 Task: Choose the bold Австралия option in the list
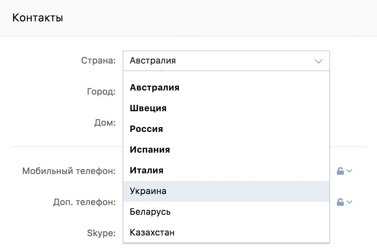click(154, 88)
